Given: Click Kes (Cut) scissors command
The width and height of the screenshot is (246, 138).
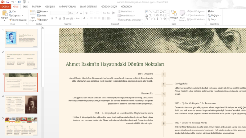Looking at the screenshot, I should [12, 11].
